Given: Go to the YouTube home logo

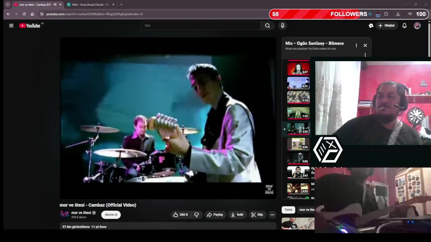Looking at the screenshot, I should coord(30,26).
